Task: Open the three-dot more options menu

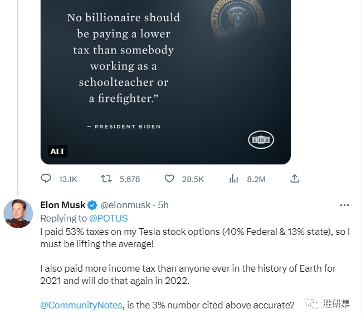Action: [344, 205]
